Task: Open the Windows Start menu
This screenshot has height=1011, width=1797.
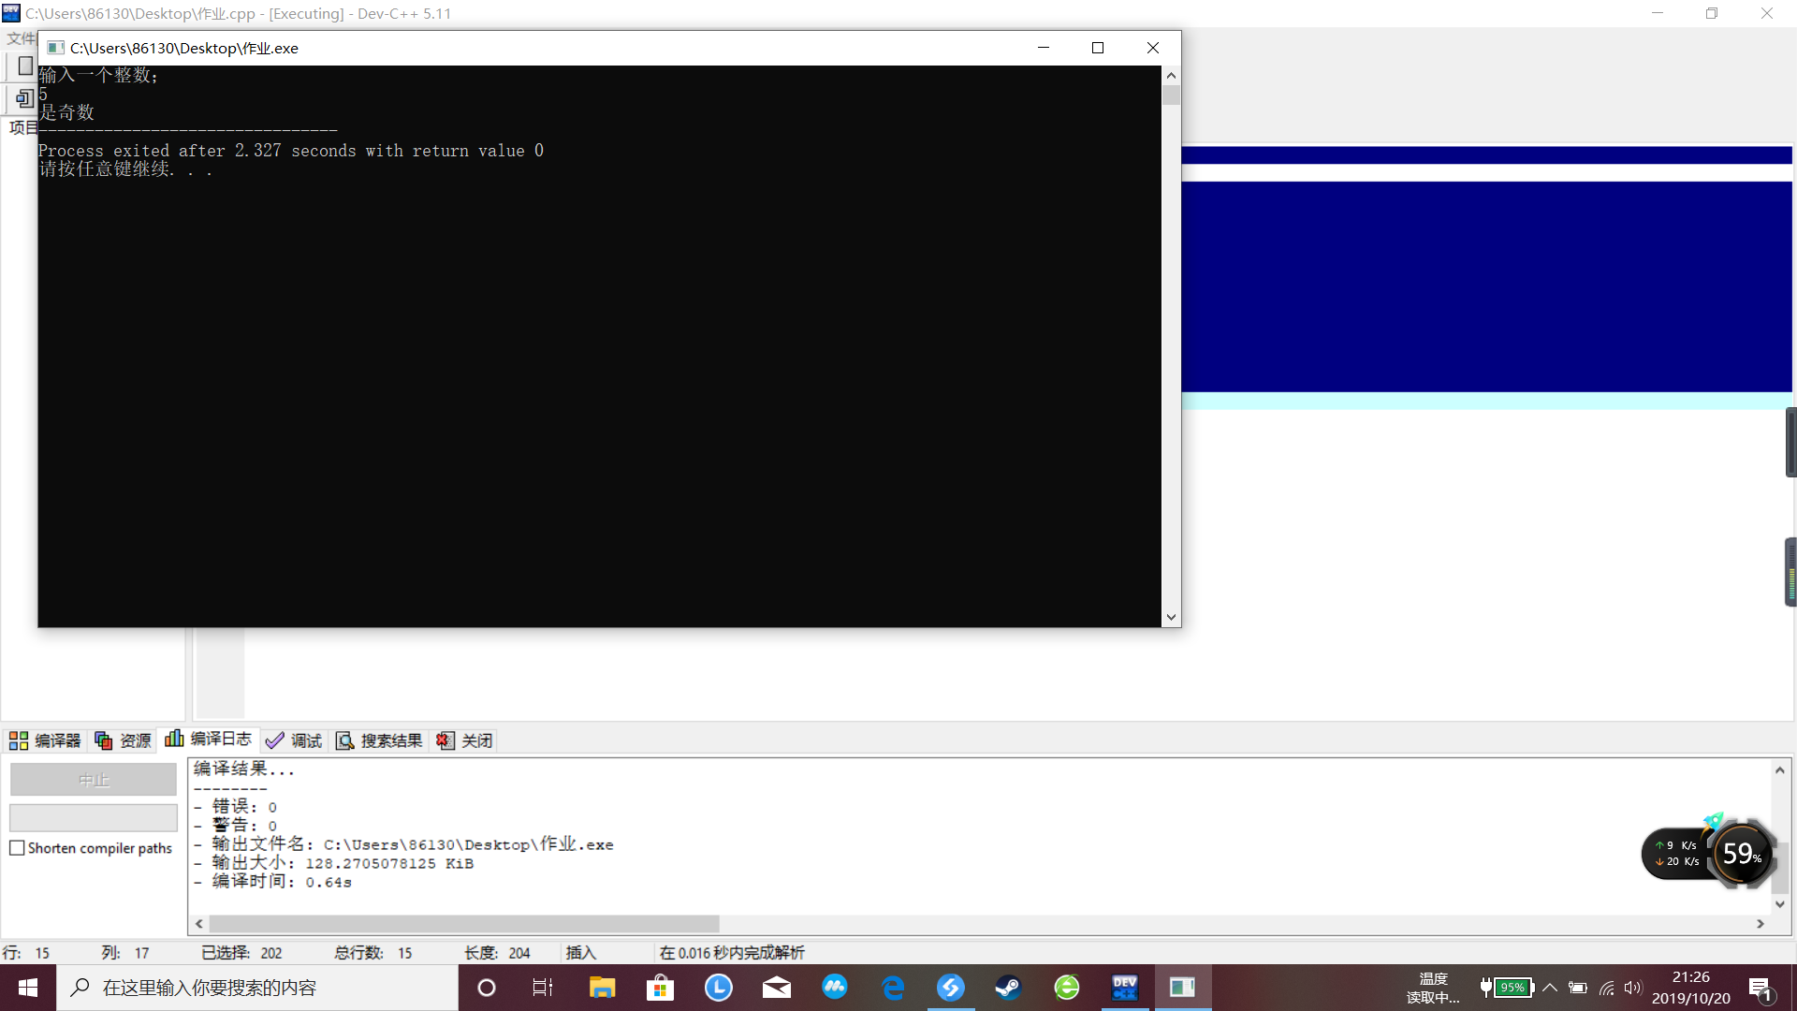Action: pos(28,988)
